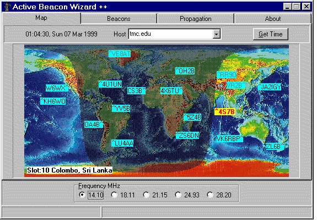Open the About tab
The width and height of the screenshot is (317, 220).
click(x=273, y=19)
